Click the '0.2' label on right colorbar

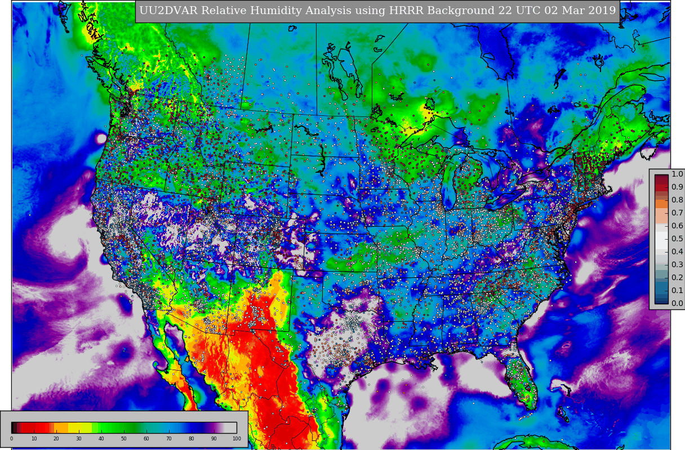[677, 278]
